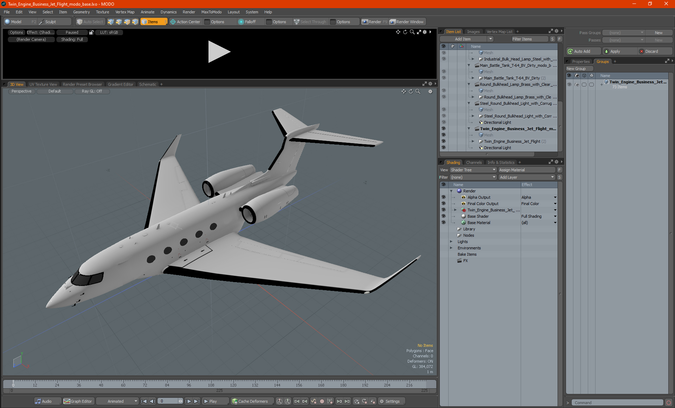
Task: Click the render preview play arrow
Action: click(x=219, y=52)
